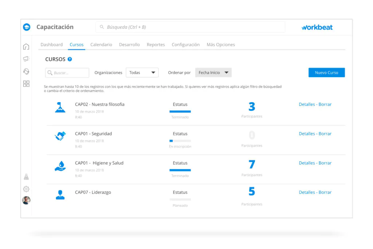The width and height of the screenshot is (373, 249).
Task: Click the help icon beside CURSOS
Action: click(x=70, y=59)
